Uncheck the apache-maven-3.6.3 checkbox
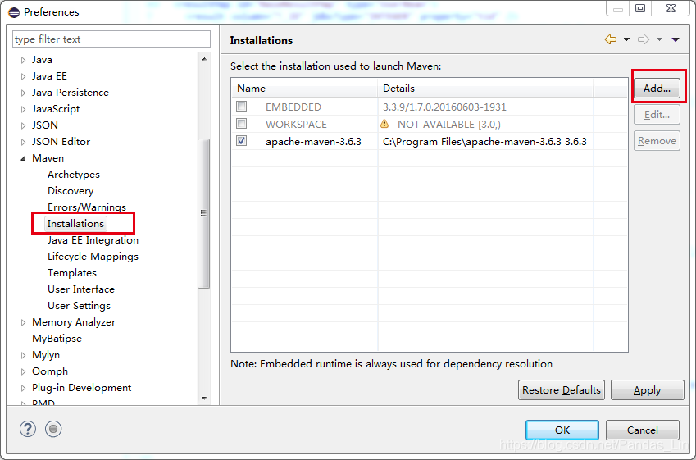The width and height of the screenshot is (696, 460). 242,141
